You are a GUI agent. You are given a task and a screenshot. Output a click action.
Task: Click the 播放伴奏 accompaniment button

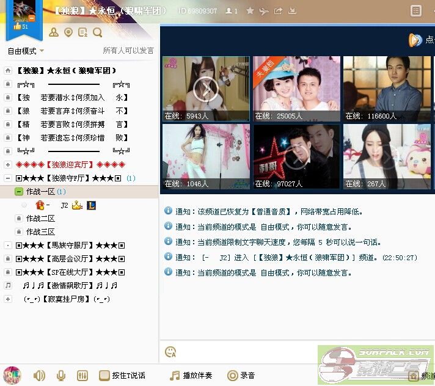(191, 376)
